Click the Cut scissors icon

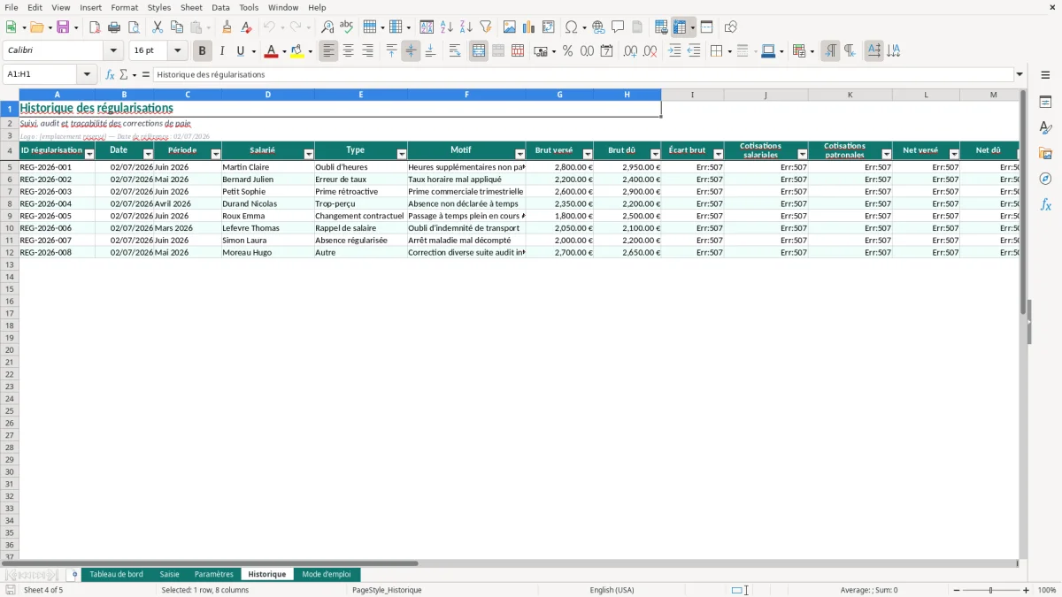tap(158, 27)
